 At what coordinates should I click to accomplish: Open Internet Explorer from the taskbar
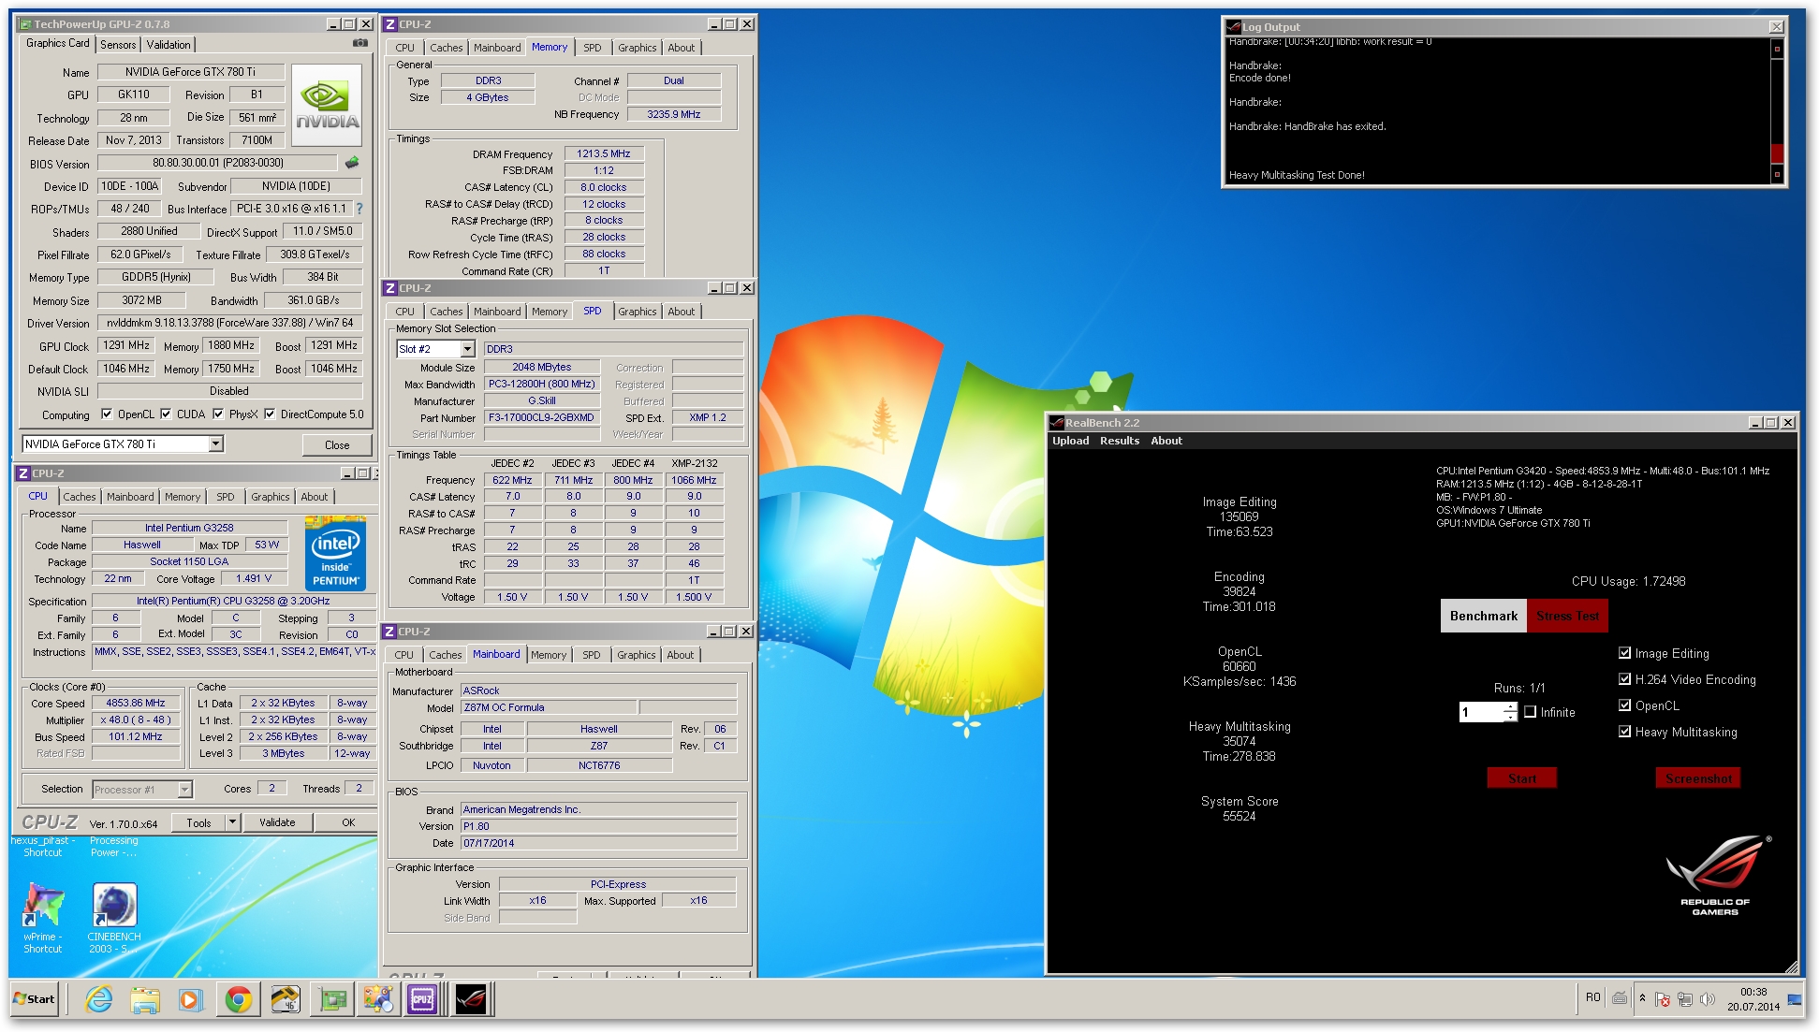pos(98,999)
